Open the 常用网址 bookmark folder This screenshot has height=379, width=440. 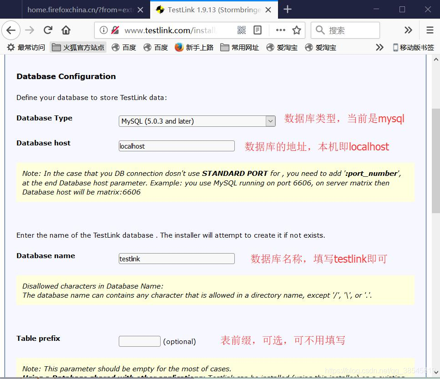coord(239,47)
